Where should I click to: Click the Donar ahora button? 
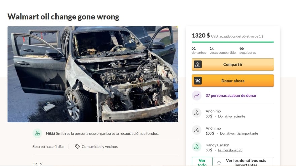coord(233,81)
